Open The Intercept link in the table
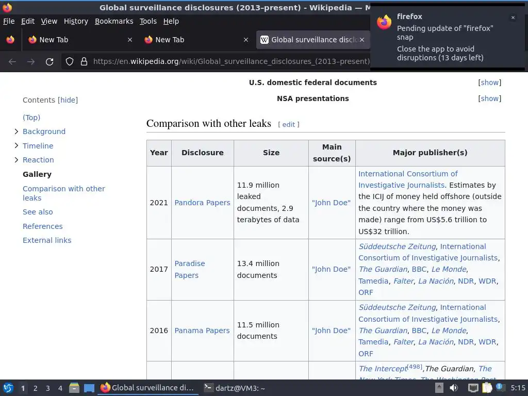528x396 pixels. click(383, 369)
